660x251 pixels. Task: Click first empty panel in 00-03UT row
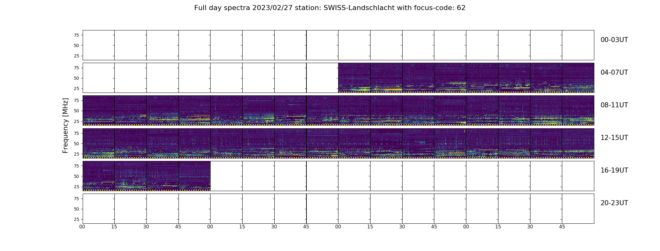99,45
